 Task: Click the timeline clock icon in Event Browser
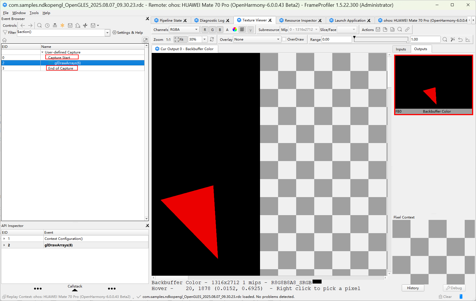tap(47, 25)
